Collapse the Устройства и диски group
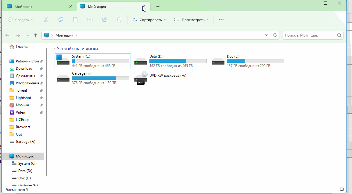Image resolution: width=352 pixels, height=194 pixels. click(54, 49)
